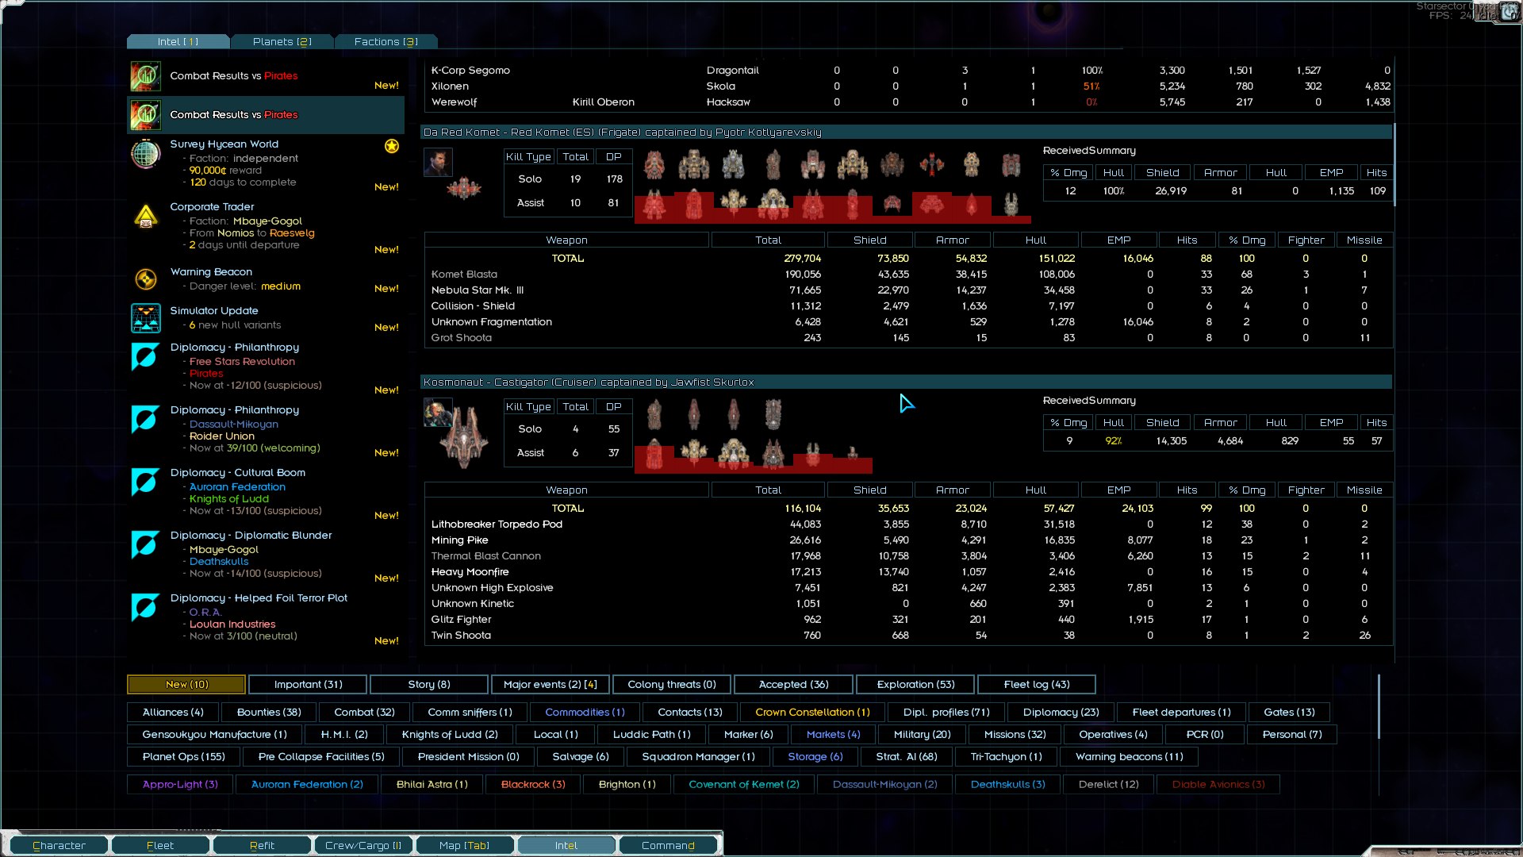The width and height of the screenshot is (1523, 857).
Task: Click the Survey Hycean World globe icon
Action: point(146,154)
